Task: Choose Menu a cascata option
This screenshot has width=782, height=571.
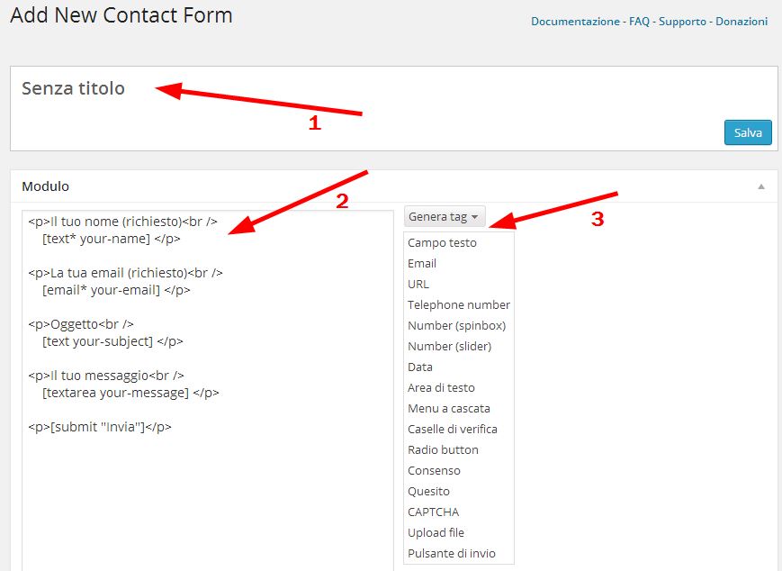Action: click(x=448, y=408)
